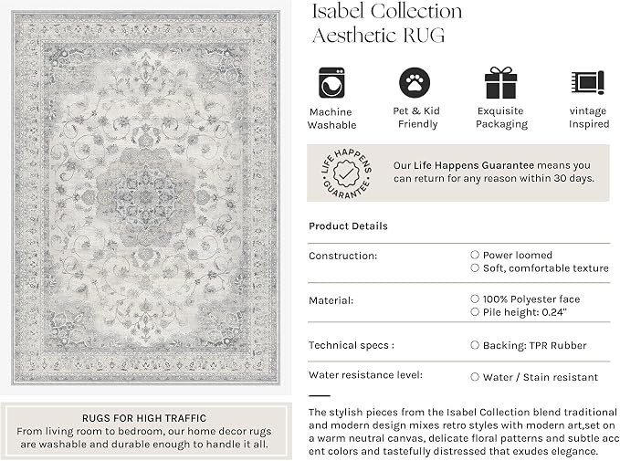This screenshot has height=461, width=620.
Task: Click the Pet & Kid Friendly paw icon
Action: pos(415,83)
